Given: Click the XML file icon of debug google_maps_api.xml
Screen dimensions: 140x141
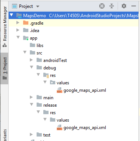Looking at the screenshot, I should click(x=59, y=90).
